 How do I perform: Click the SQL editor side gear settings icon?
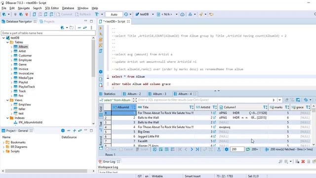click(x=101, y=72)
